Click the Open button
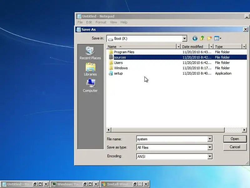 coord(235,139)
